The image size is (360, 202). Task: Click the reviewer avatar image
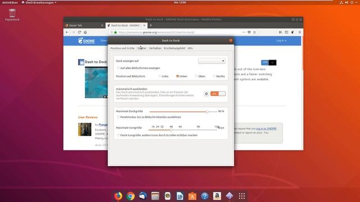click(x=85, y=130)
